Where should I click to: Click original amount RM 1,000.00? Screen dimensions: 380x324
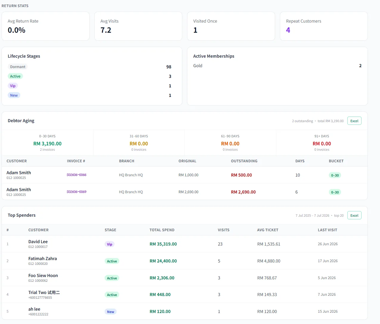point(189,175)
